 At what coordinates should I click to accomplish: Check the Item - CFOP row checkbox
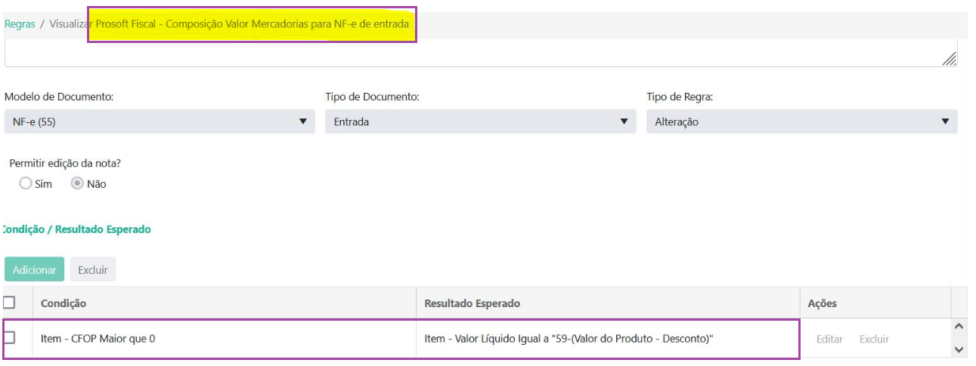[x=10, y=338]
